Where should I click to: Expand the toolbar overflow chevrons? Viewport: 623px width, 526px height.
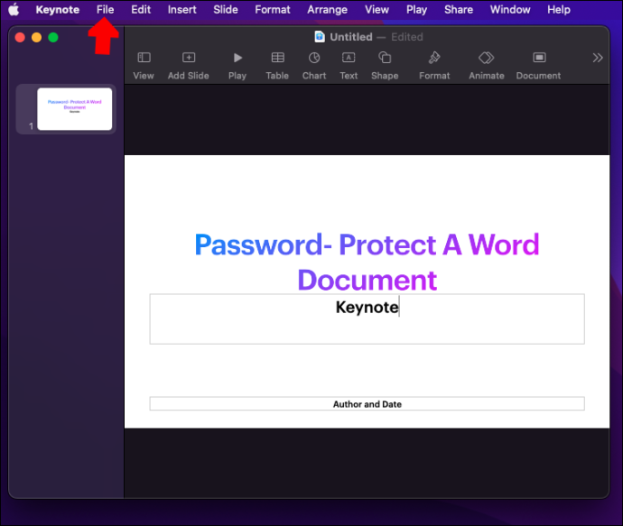click(597, 58)
